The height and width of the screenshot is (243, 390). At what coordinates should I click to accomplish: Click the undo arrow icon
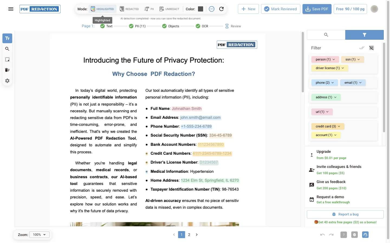pos(323,235)
